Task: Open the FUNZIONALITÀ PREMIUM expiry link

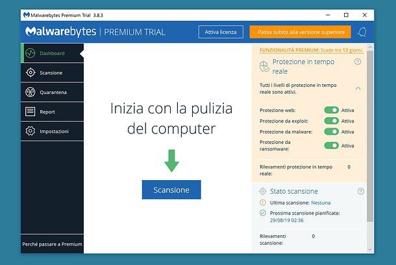Action: pos(312,50)
